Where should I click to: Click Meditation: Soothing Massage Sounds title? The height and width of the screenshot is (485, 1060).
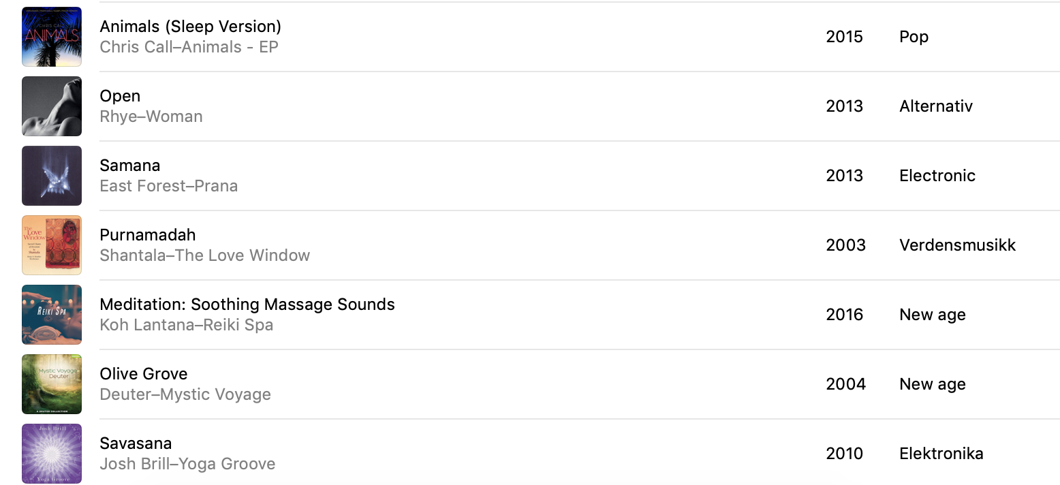[247, 304]
